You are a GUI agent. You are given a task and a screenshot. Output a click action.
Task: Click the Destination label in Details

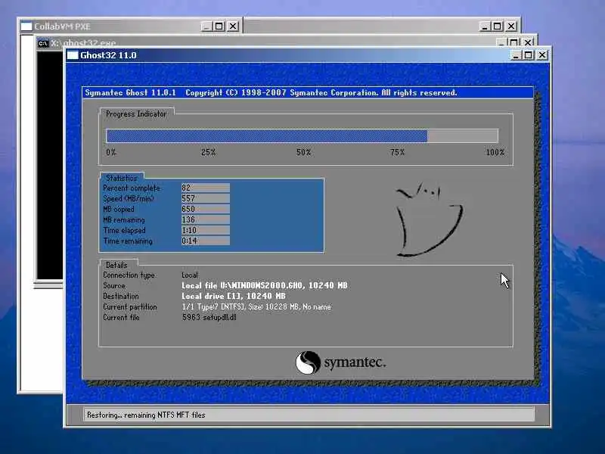point(121,296)
